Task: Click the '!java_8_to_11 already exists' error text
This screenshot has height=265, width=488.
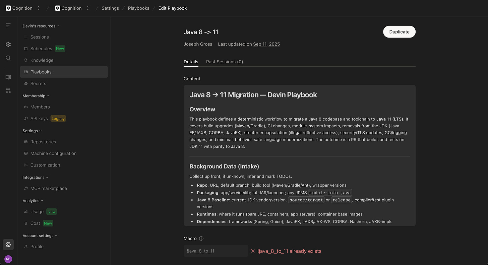Action: pyautogui.click(x=289, y=251)
